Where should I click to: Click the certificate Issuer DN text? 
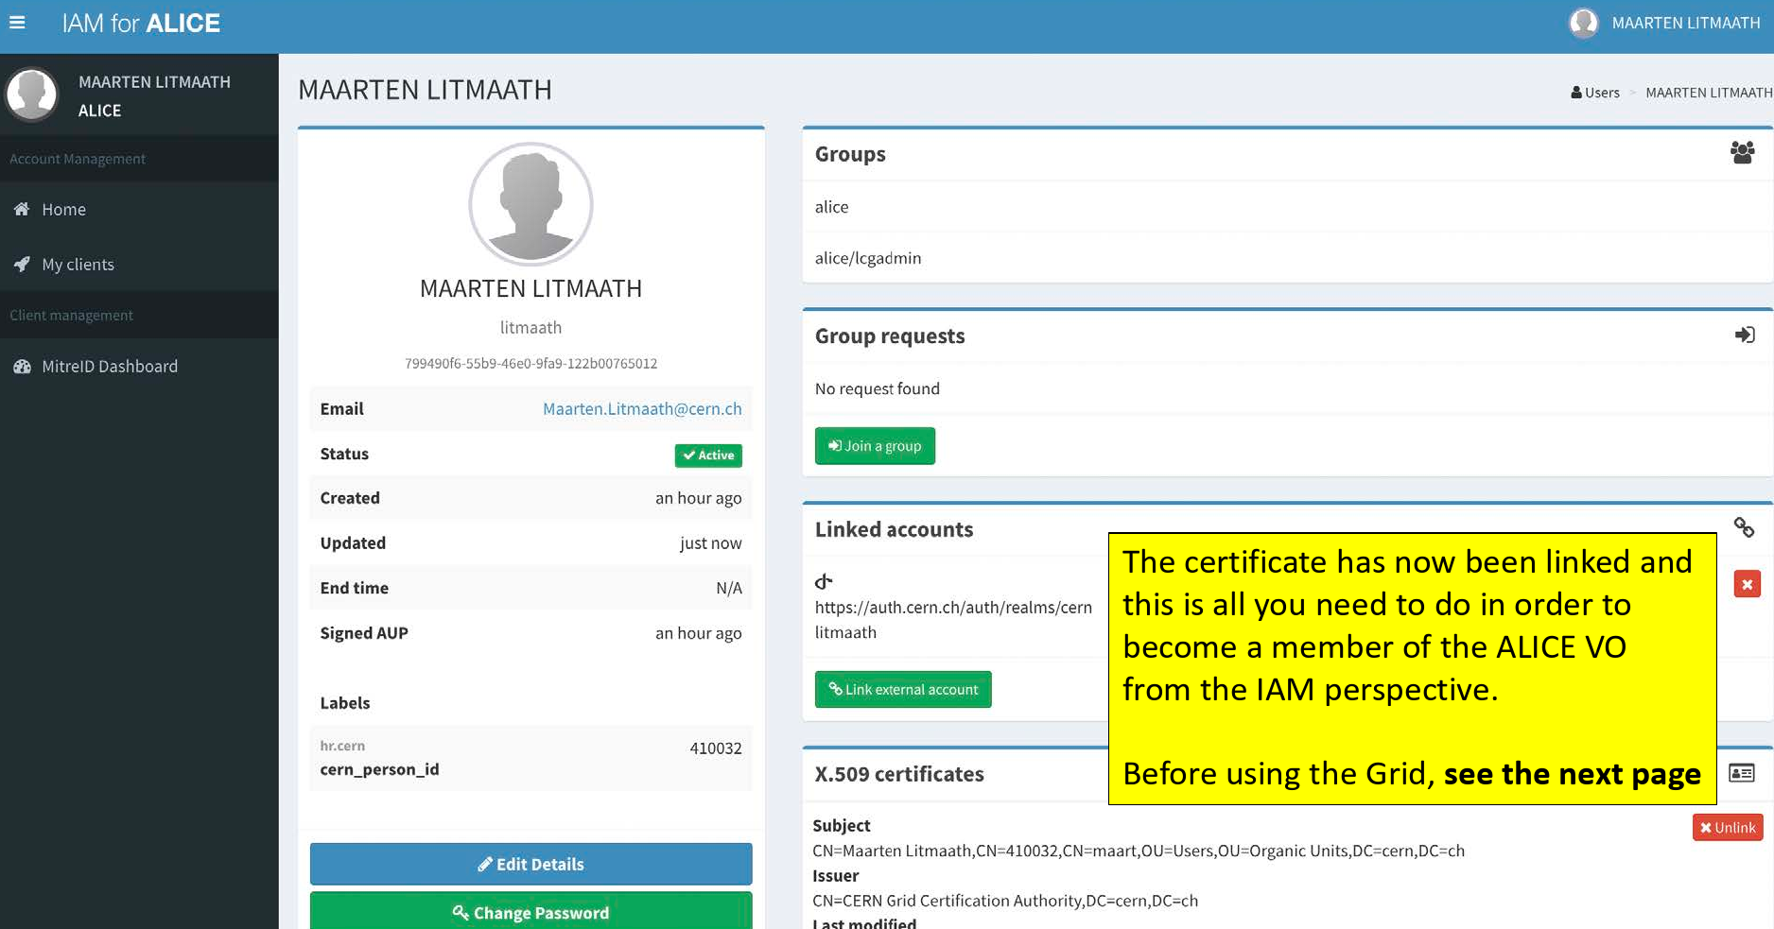coord(1005,901)
